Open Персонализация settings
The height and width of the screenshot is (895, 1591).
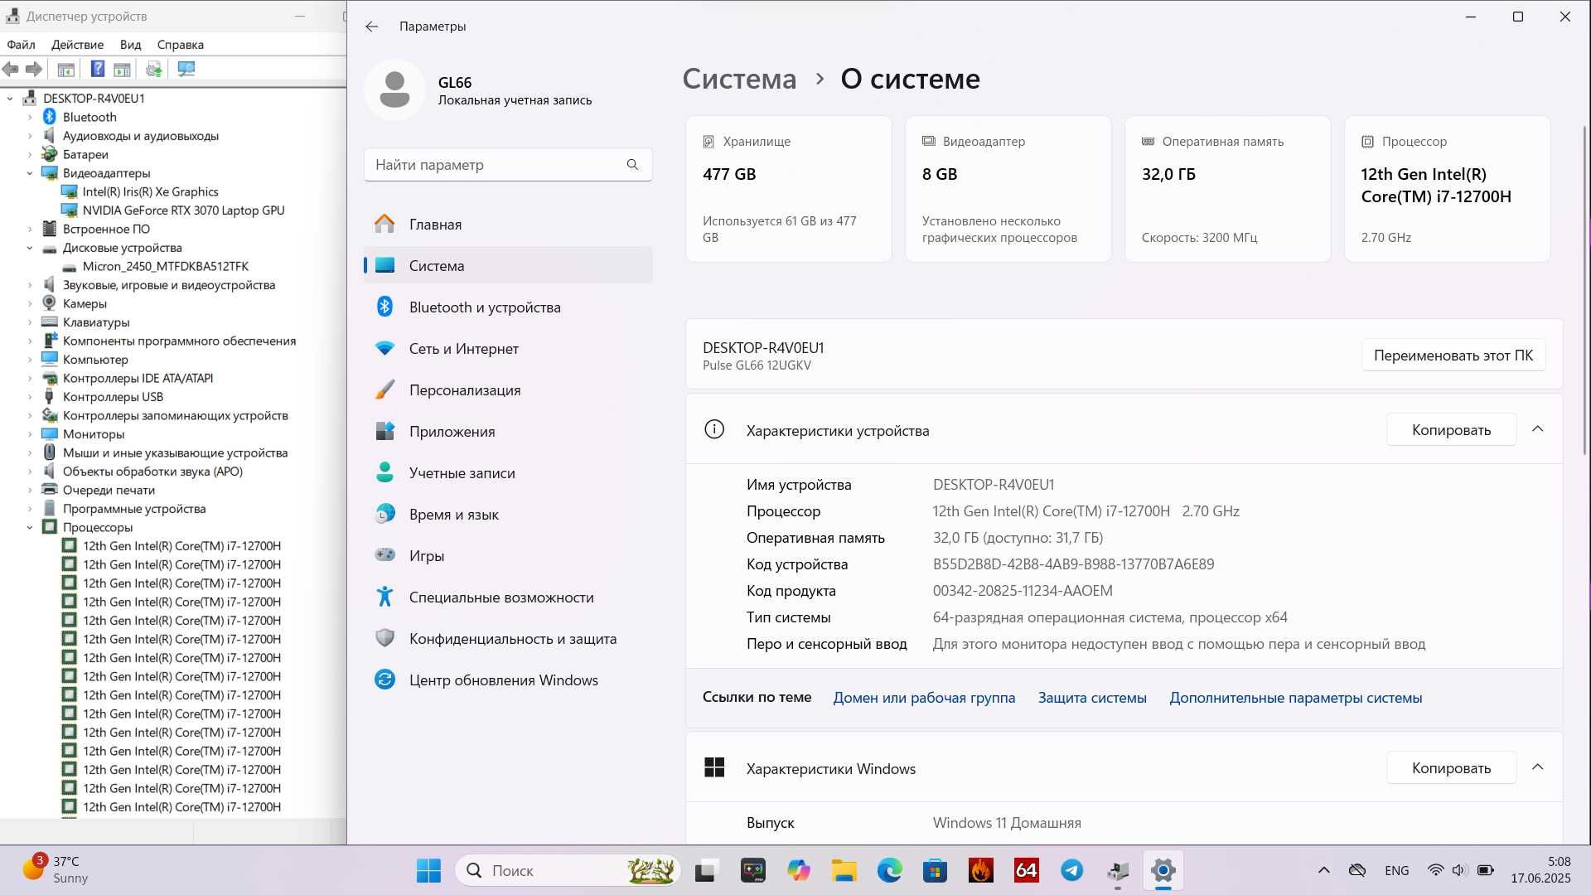tap(508, 390)
